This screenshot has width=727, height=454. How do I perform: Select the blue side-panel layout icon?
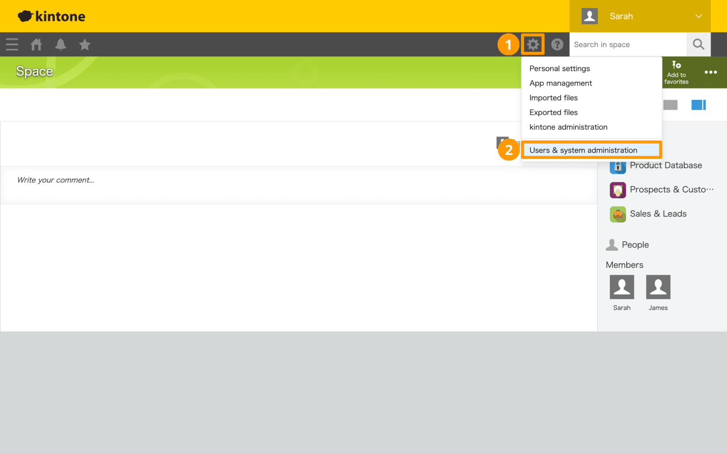click(x=698, y=105)
